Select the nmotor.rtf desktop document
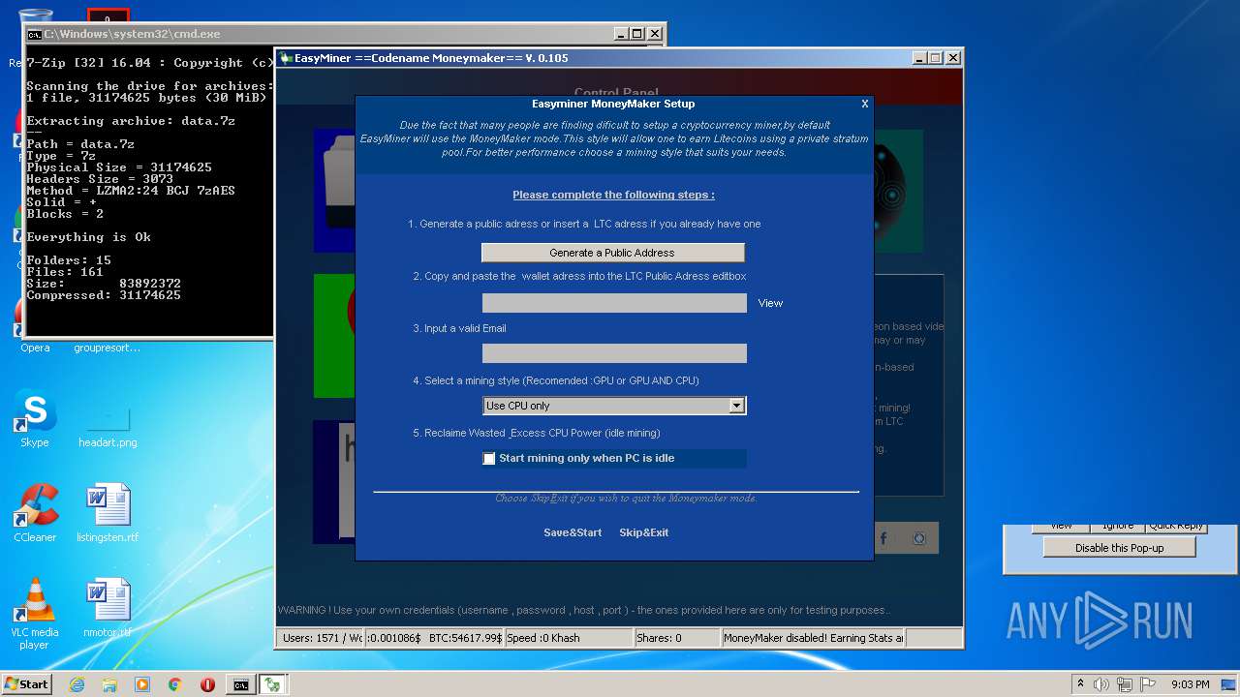Image resolution: width=1240 pixels, height=697 pixels. [108, 608]
